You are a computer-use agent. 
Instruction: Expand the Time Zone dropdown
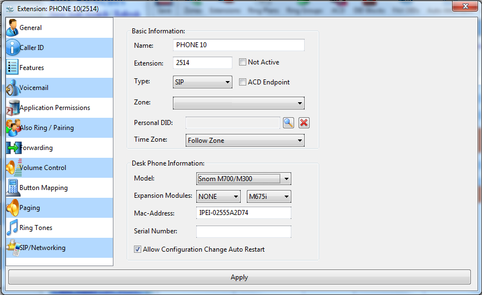point(245,141)
